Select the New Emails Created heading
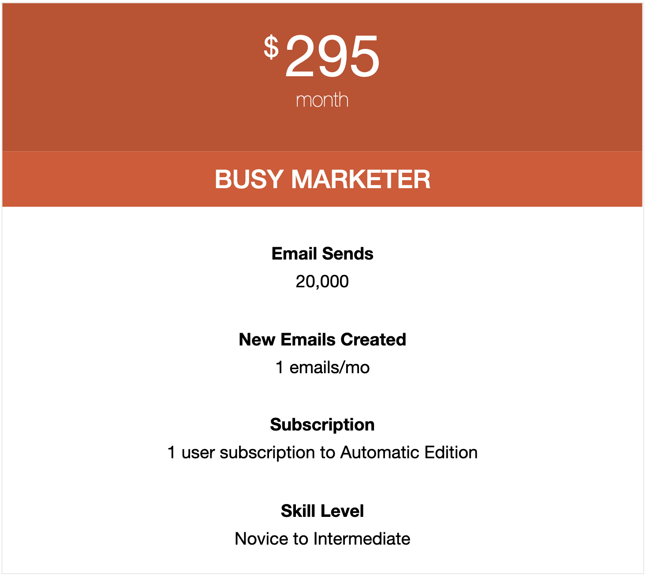 (322, 340)
